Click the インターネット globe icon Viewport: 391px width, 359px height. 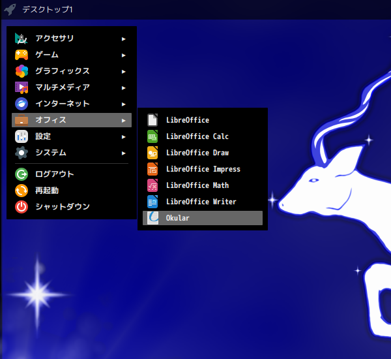click(x=22, y=104)
